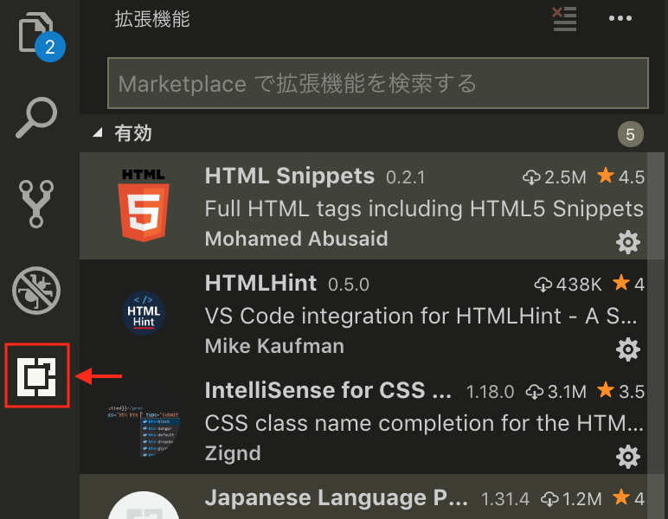
Task: Collapse the 有効 section
Action: [x=98, y=133]
